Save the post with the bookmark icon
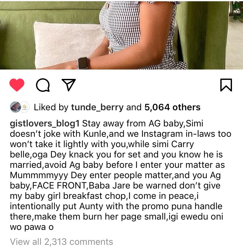This screenshot has height=249, width=243. [x=226, y=85]
